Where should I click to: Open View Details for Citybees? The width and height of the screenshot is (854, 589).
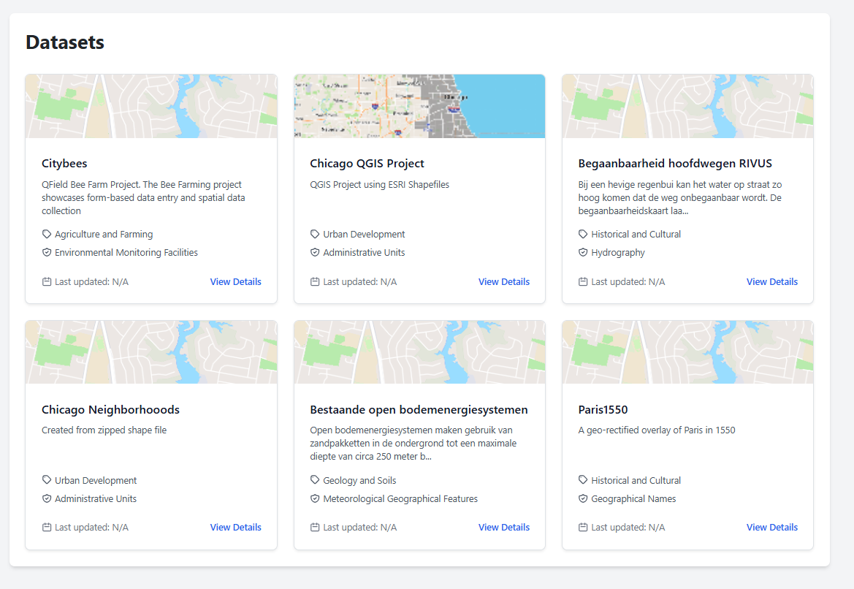(x=235, y=282)
